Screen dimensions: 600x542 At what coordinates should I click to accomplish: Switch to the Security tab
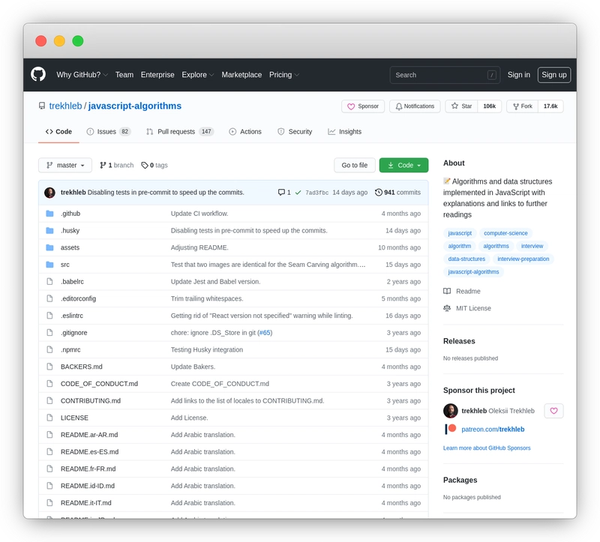point(295,132)
